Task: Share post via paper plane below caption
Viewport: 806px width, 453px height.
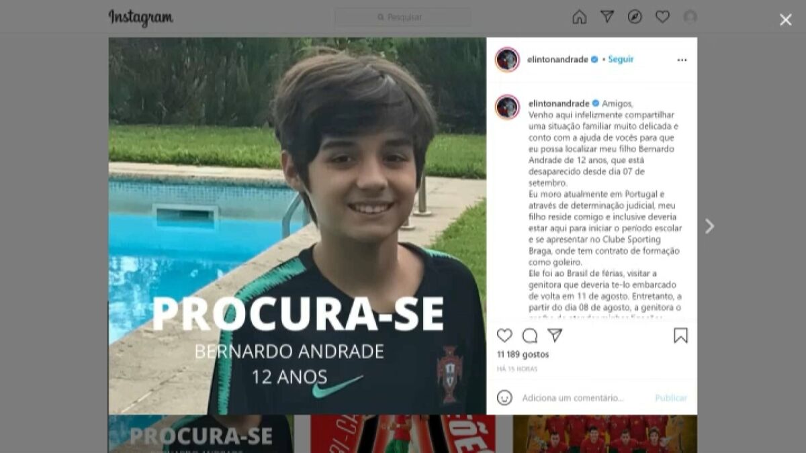Action: click(555, 335)
